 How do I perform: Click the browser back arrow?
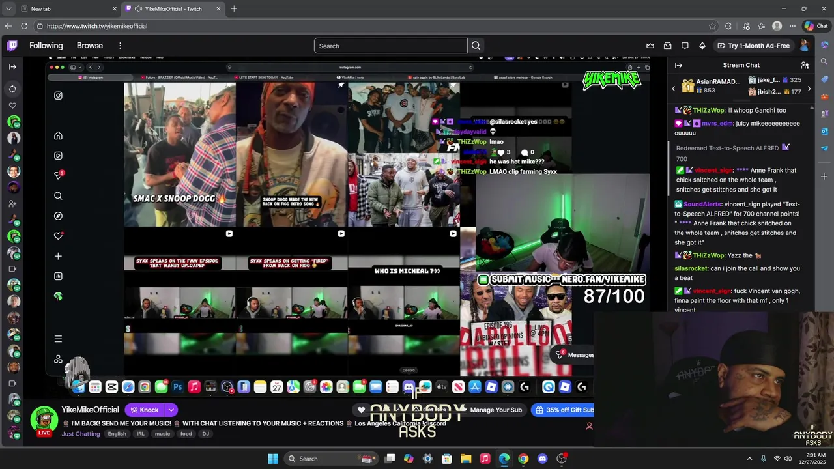pyautogui.click(x=8, y=26)
